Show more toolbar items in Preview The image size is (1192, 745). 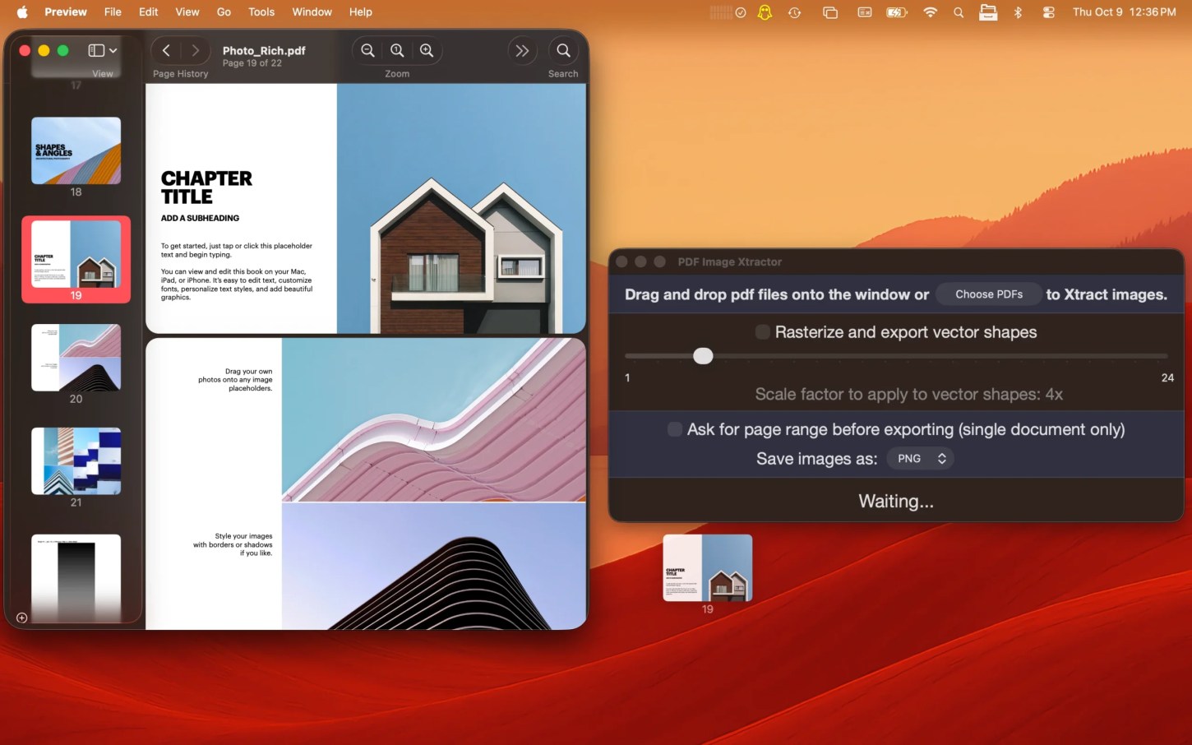click(522, 51)
